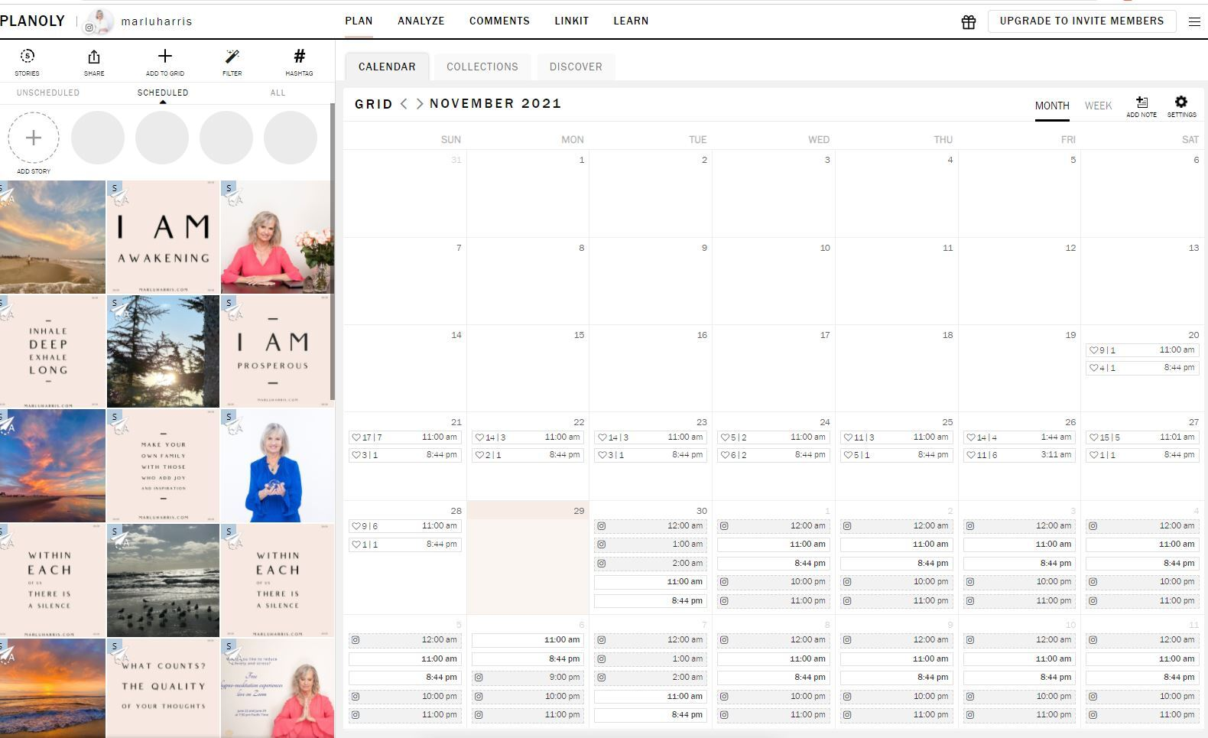This screenshot has width=1208, height=738.
Task: Click the Add Story plus circle
Action: (x=34, y=138)
